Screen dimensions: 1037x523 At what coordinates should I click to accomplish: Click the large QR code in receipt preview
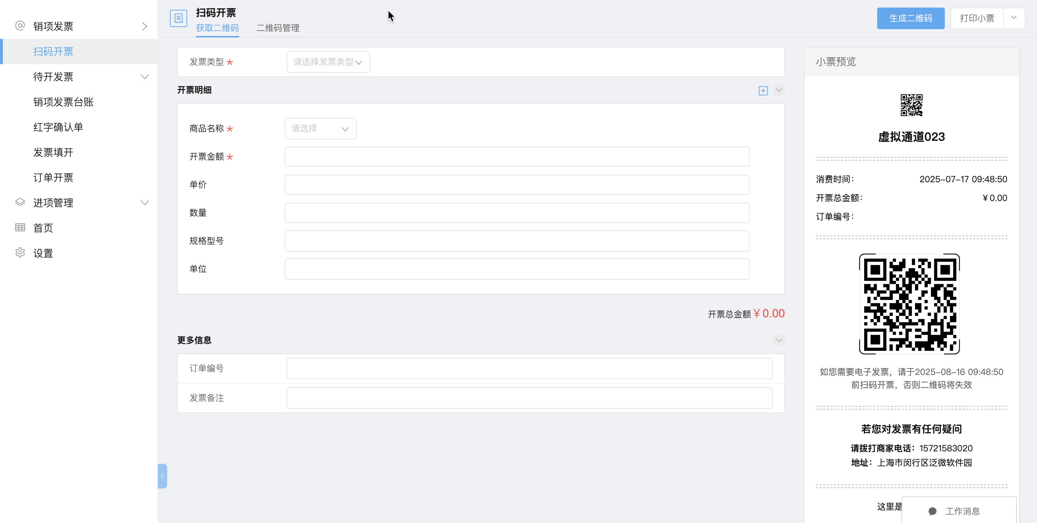point(910,304)
